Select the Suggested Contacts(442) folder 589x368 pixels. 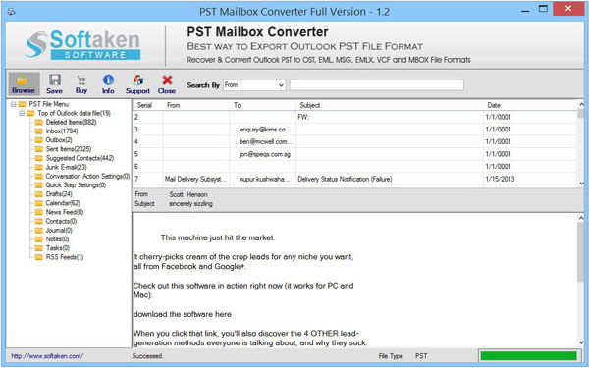pos(80,158)
